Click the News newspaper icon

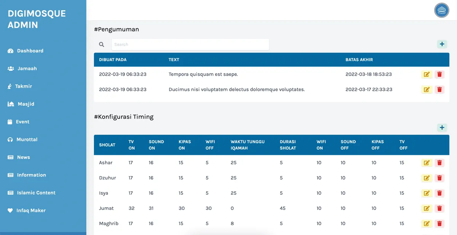[11, 157]
